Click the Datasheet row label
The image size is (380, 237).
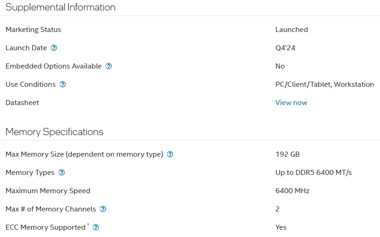[22, 103]
